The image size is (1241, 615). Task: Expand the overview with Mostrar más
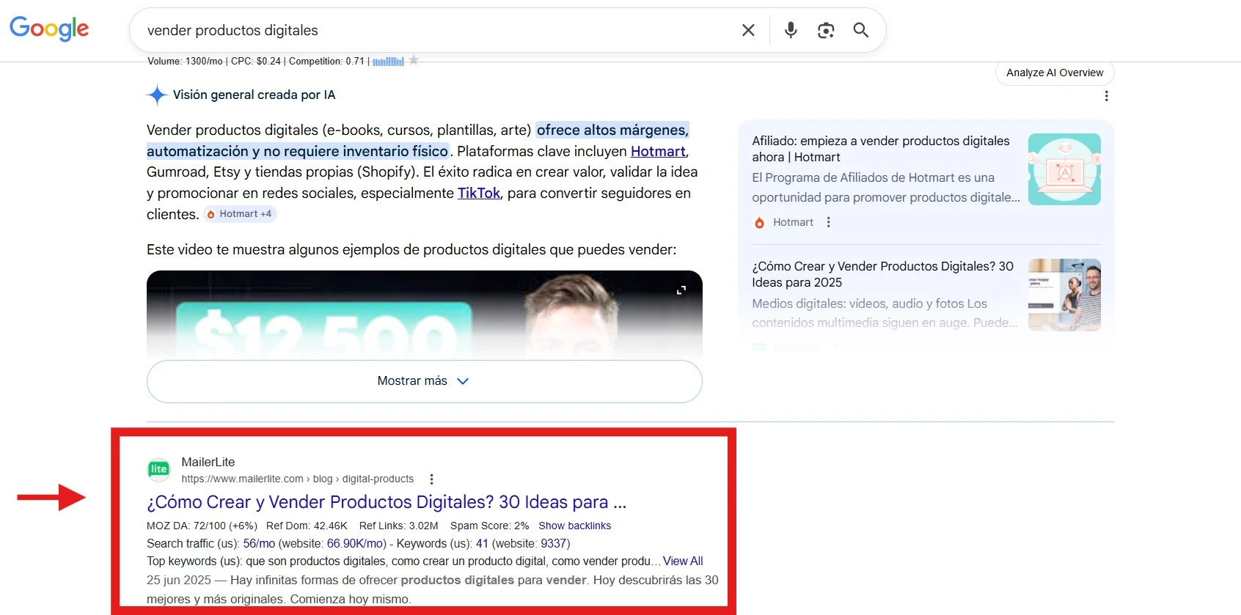[x=425, y=381]
